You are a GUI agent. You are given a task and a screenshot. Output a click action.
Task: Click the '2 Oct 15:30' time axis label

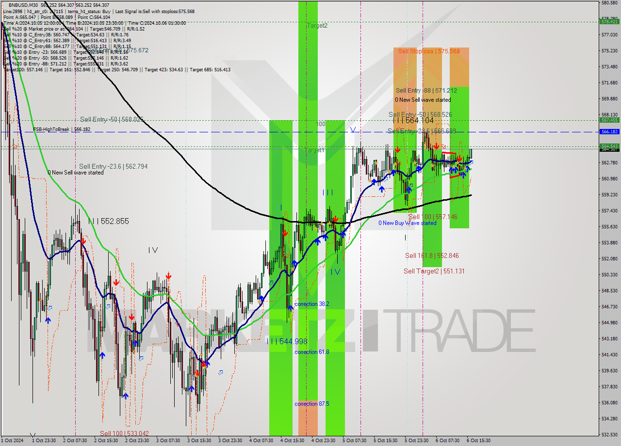pyautogui.click(x=106, y=441)
